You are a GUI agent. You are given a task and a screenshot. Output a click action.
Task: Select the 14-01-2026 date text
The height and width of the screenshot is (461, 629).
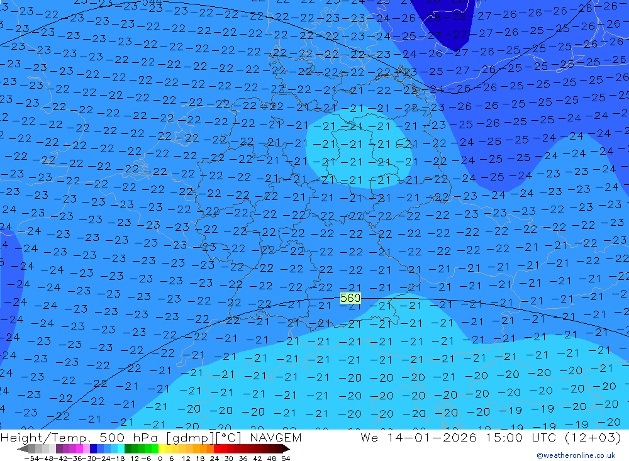[x=431, y=437]
